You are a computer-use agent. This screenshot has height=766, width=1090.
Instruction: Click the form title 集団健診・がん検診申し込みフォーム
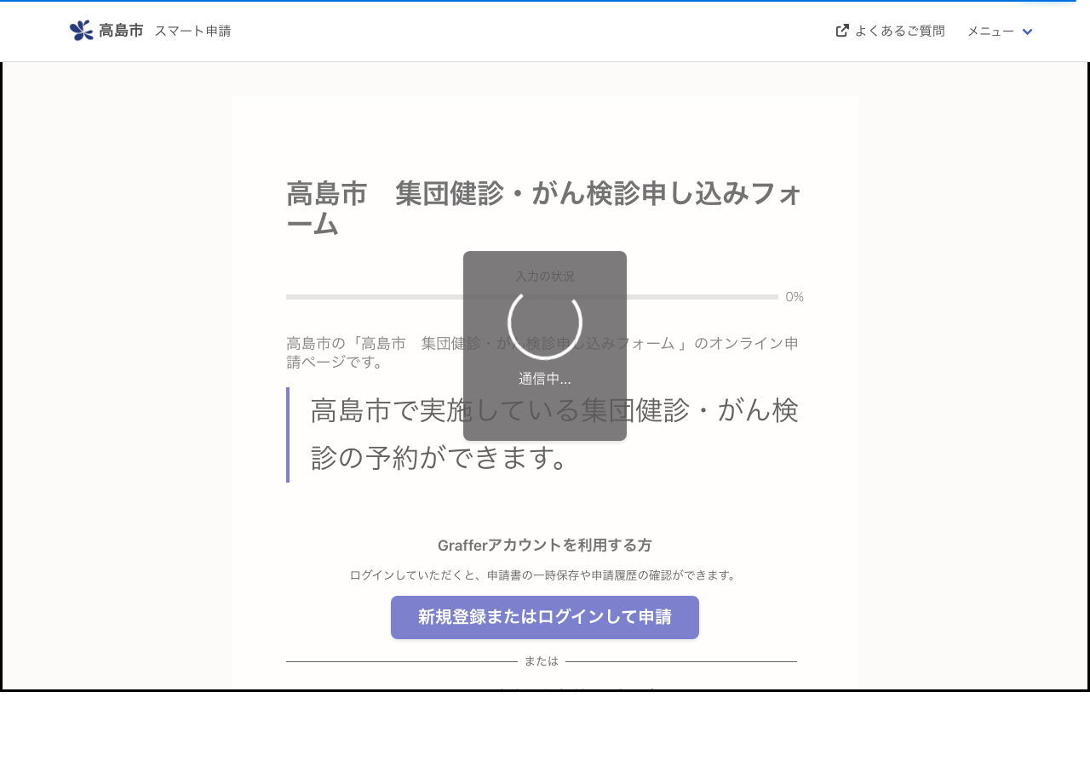[x=545, y=209]
